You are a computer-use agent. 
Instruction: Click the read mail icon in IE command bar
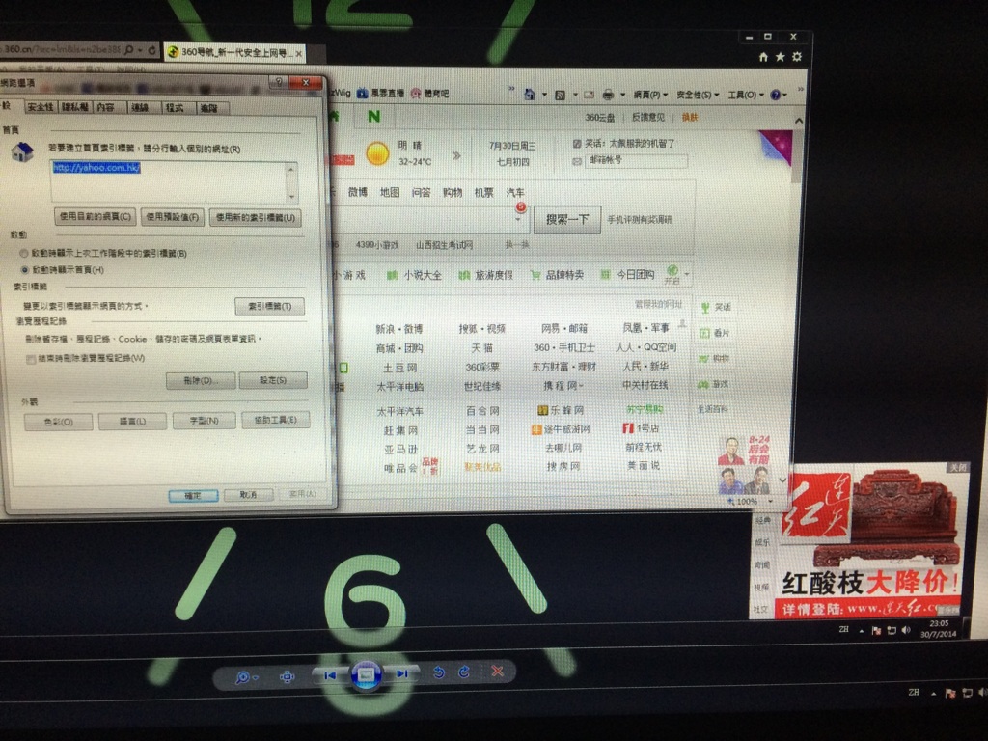coord(590,96)
